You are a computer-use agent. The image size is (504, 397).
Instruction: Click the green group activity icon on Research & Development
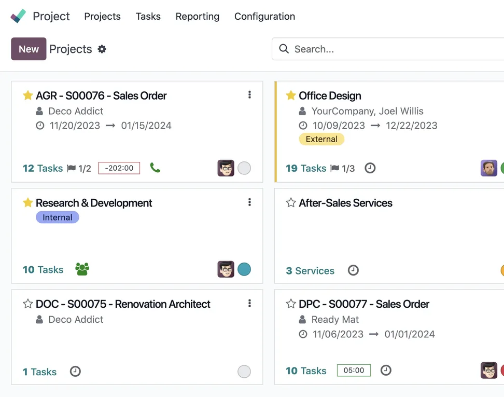tap(82, 269)
